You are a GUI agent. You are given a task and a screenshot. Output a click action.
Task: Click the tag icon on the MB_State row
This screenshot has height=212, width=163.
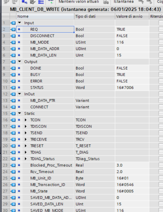pyautogui.click(x=13, y=191)
